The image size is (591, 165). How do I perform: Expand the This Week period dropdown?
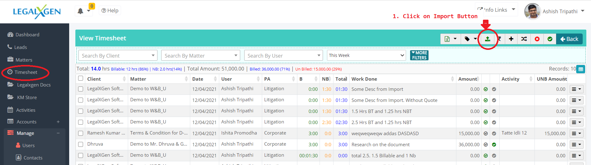tap(366, 55)
